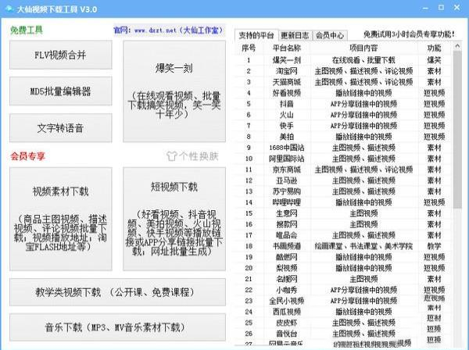469x350 pixels.
Task: Click the vertical scrollbar thumb of the platform list
Action: tap(457, 130)
